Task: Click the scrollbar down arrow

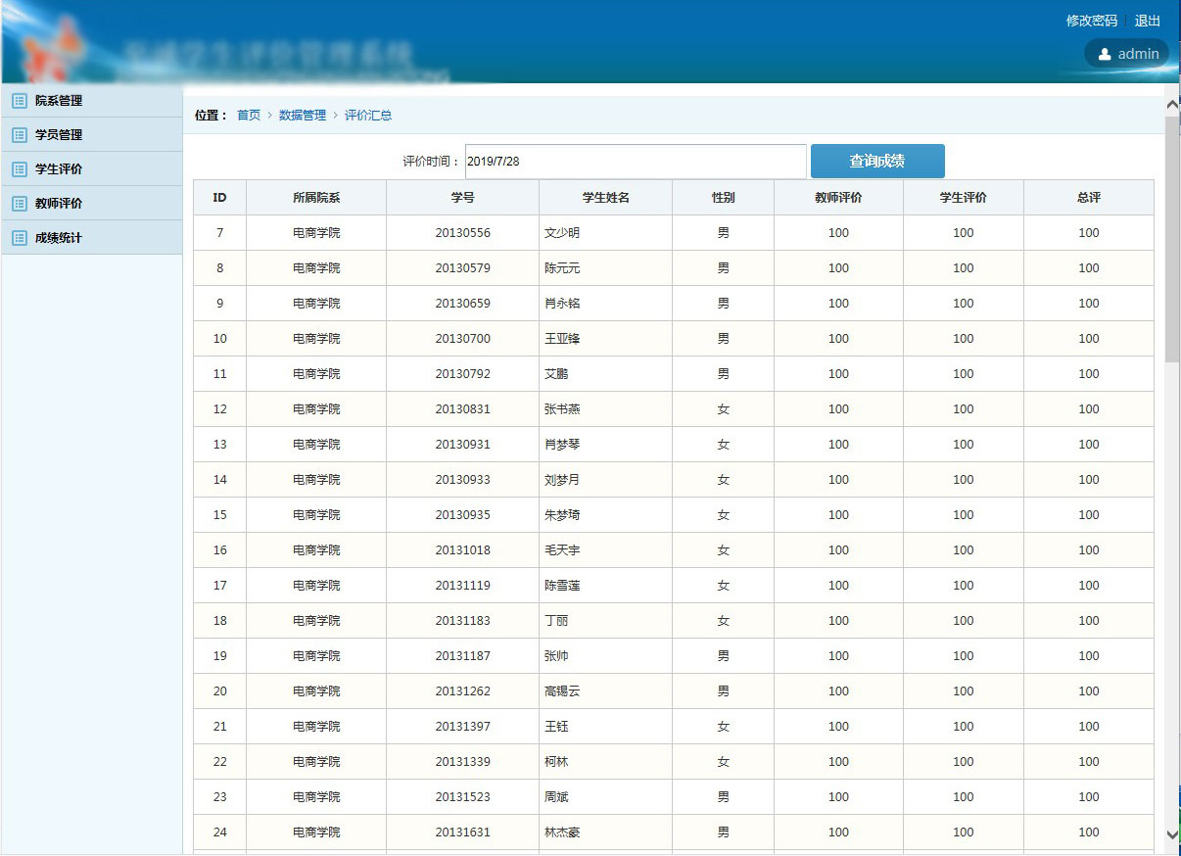Action: tap(1172, 833)
